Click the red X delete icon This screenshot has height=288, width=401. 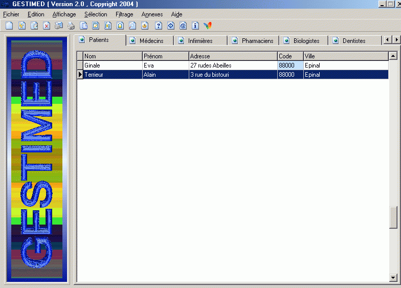pyautogui.click(x=46, y=26)
